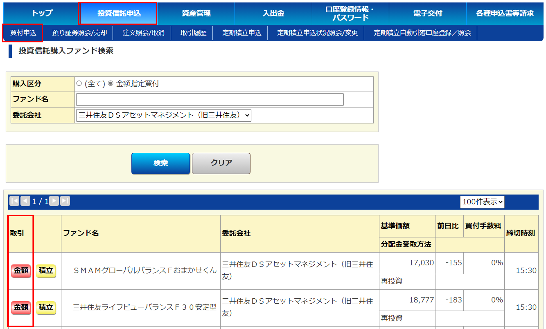Screen dimensions: 546x329
Task: Open 定期積立申込状況照会/変更 submenu
Action: pyautogui.click(x=317, y=33)
